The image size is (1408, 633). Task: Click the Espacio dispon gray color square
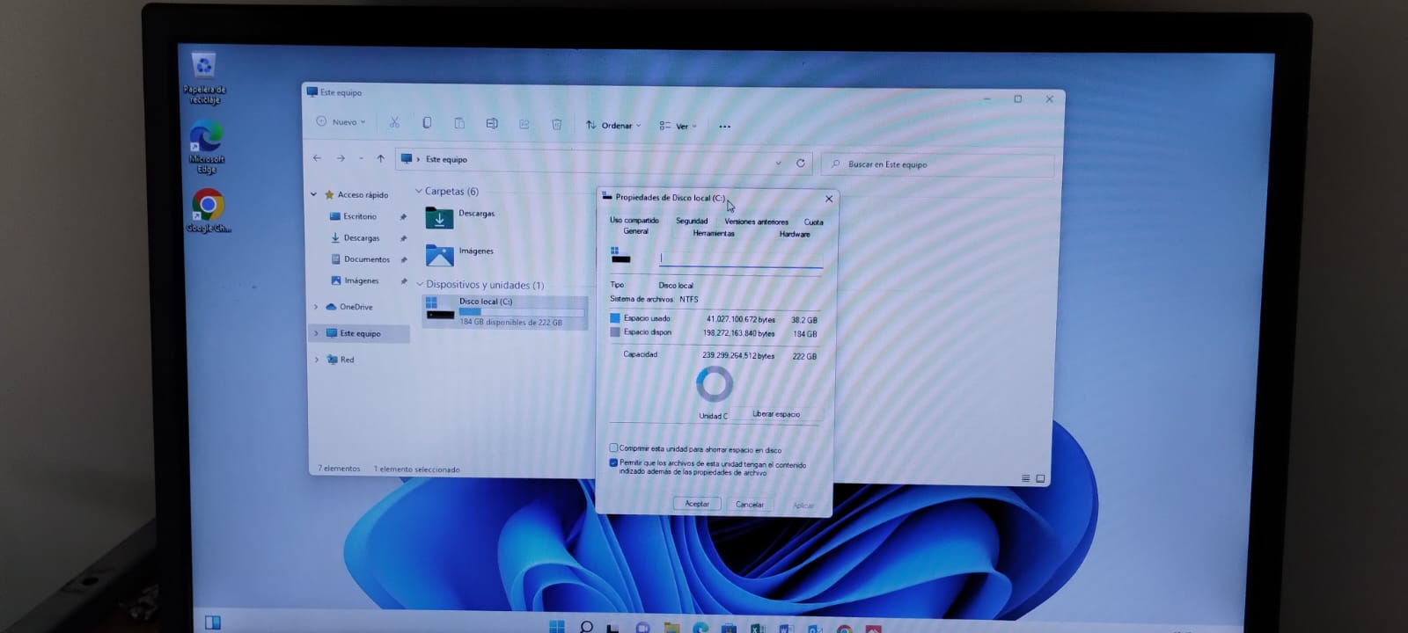615,332
